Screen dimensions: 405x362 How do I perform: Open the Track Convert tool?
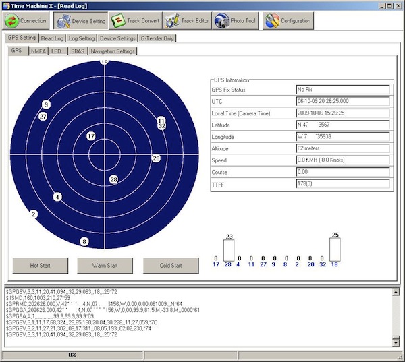point(136,21)
